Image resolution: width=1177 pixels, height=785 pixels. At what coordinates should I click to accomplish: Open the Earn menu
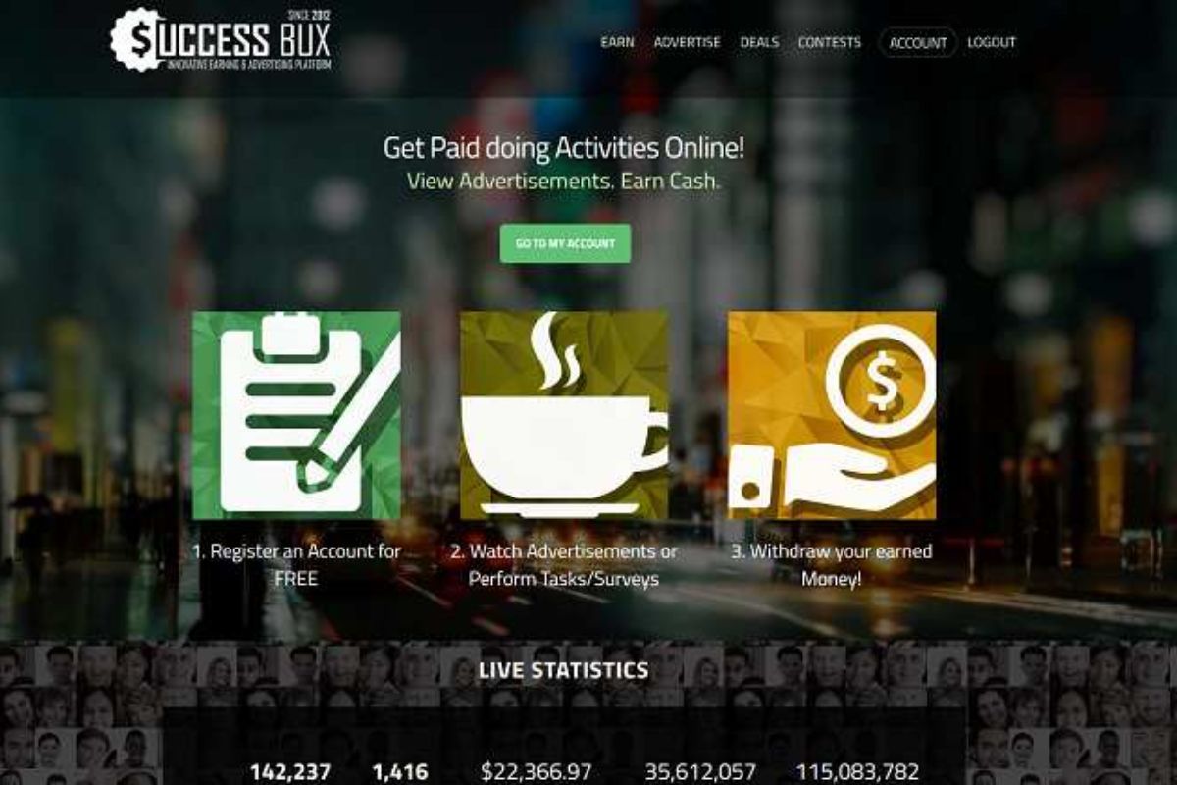point(617,42)
